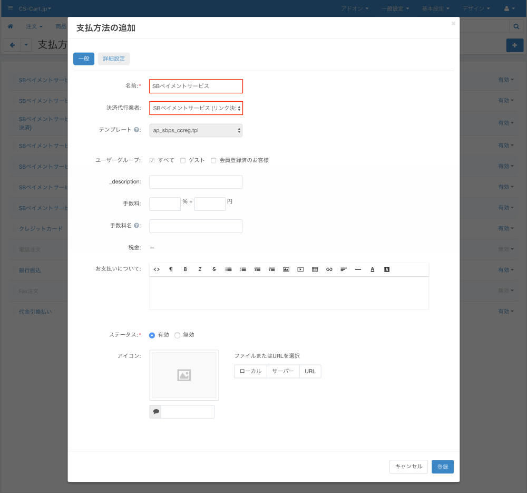Select the 有効 status radio button

(x=152, y=335)
